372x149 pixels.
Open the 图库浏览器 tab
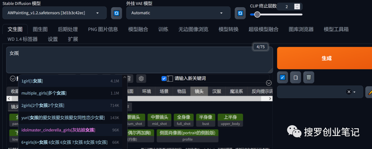coord(301,29)
